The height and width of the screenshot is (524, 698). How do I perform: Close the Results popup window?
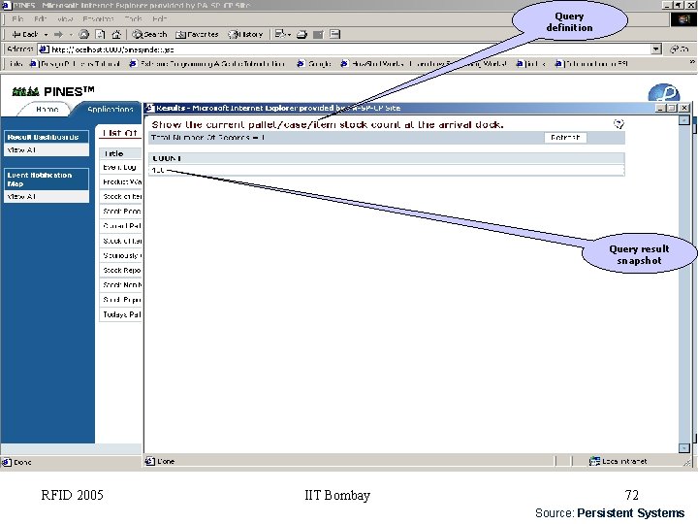coord(684,108)
